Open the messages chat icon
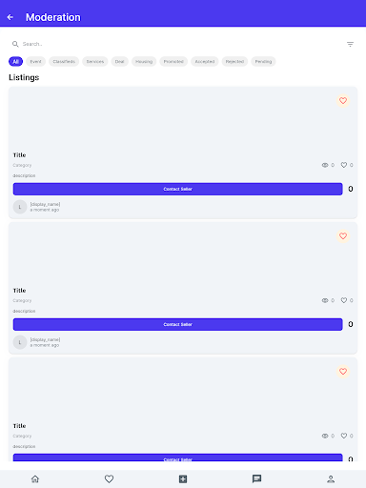 (x=256, y=478)
